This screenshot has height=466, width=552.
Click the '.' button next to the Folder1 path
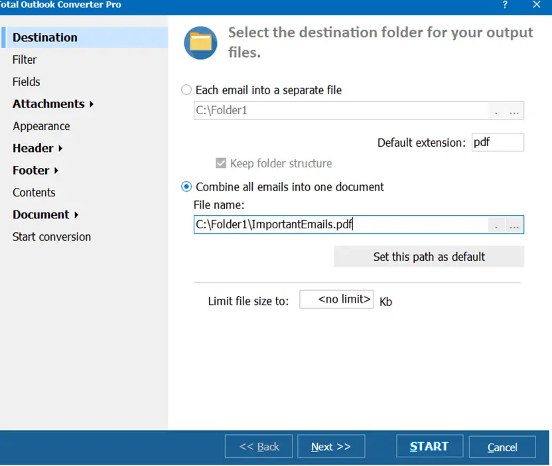tap(496, 112)
